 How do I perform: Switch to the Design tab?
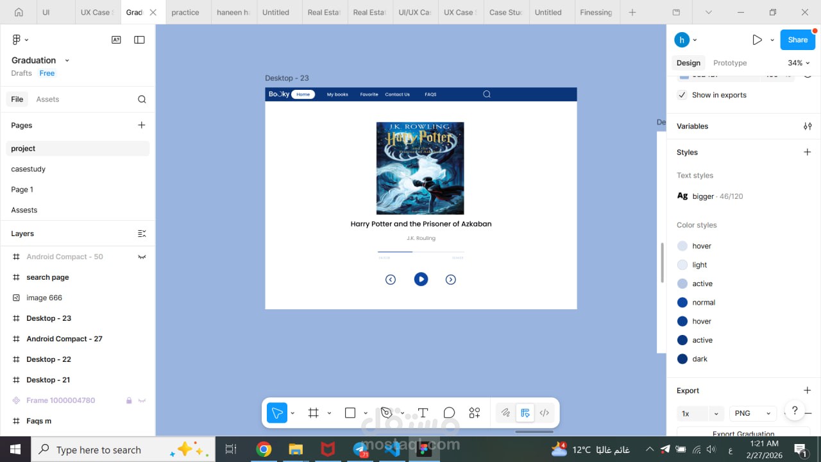688,63
